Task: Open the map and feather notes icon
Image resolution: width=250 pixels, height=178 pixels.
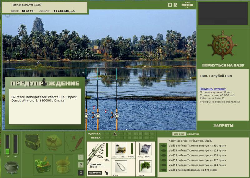Action: [x=74, y=142]
